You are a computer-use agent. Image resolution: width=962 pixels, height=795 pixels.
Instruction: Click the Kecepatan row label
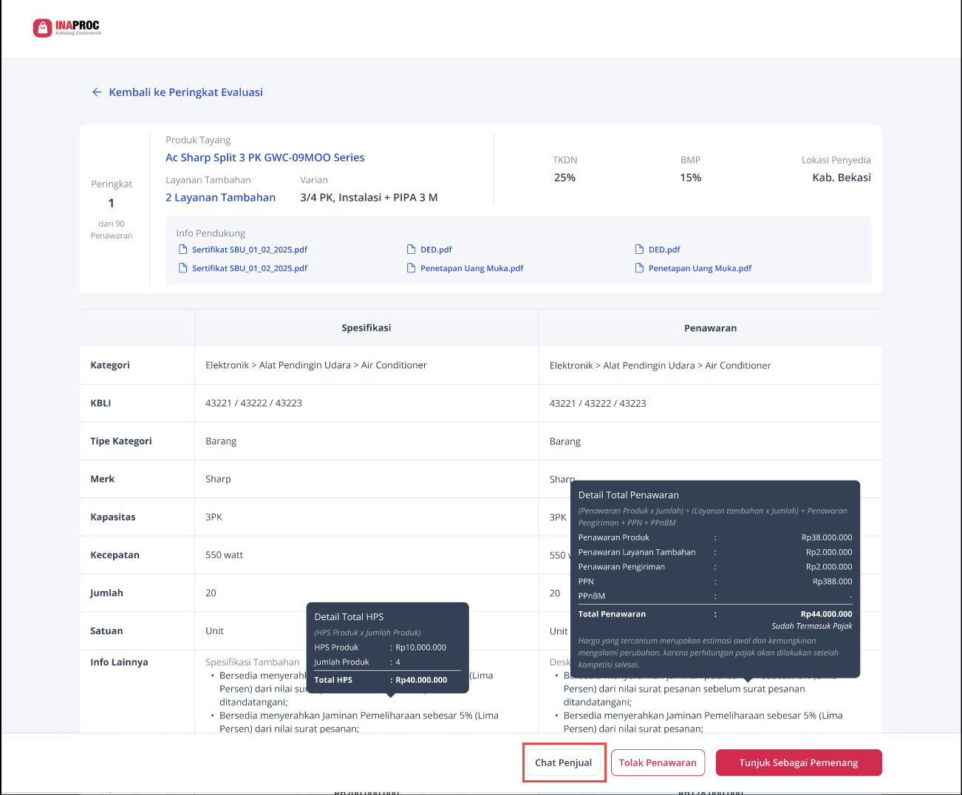click(115, 555)
